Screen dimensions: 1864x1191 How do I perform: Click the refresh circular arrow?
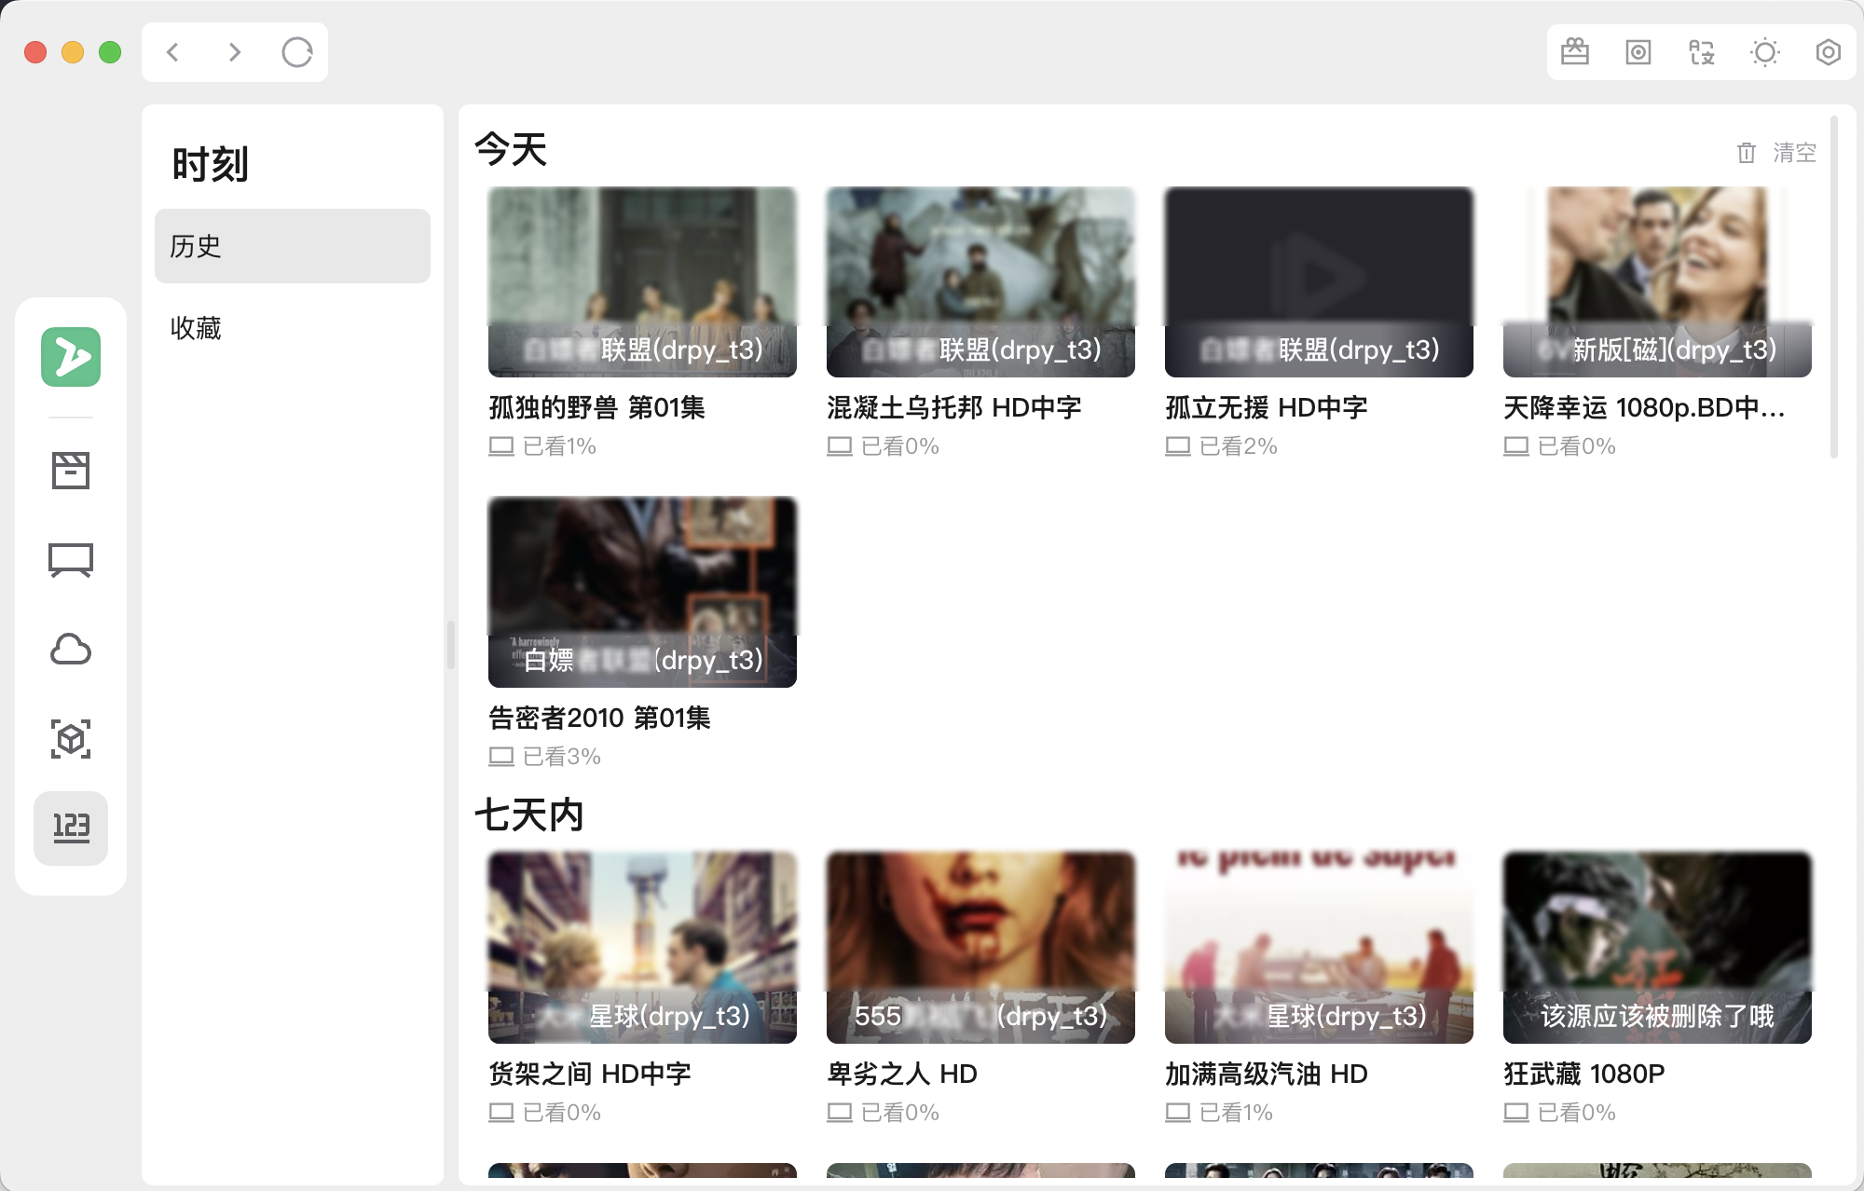297,52
